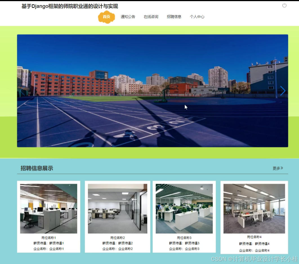299x264 pixels.
Task: Switch to the 招聘信息 tab
Action: (174, 17)
